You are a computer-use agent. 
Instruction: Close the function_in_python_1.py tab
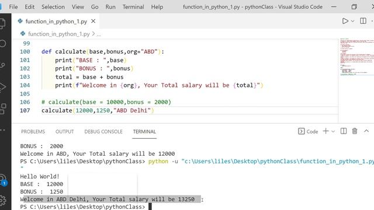[93, 21]
